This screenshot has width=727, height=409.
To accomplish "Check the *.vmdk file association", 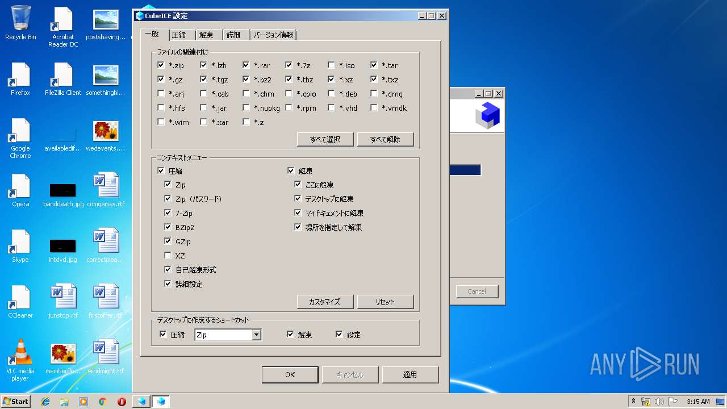I will (374, 108).
